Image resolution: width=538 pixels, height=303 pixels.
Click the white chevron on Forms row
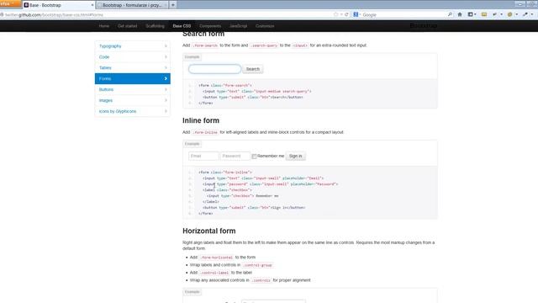click(x=166, y=78)
